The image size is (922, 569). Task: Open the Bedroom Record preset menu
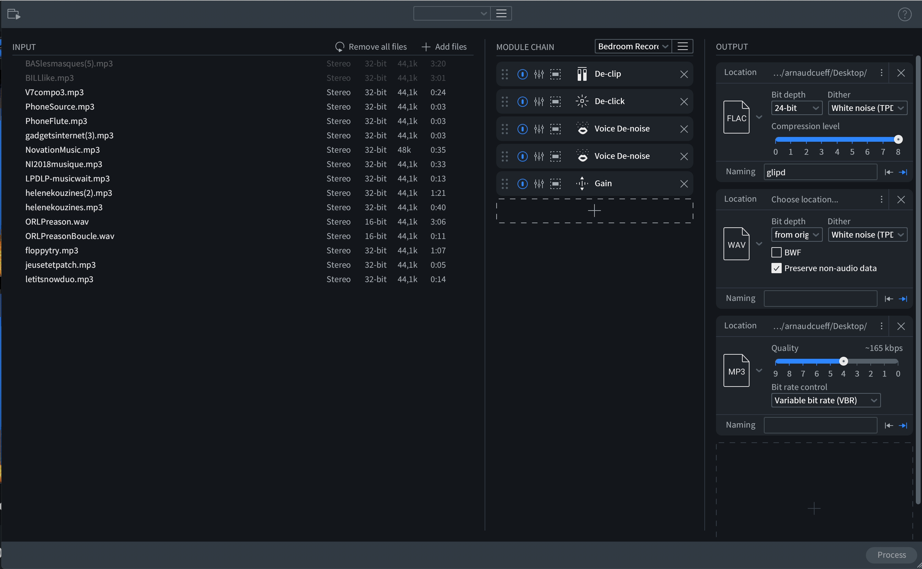633,46
